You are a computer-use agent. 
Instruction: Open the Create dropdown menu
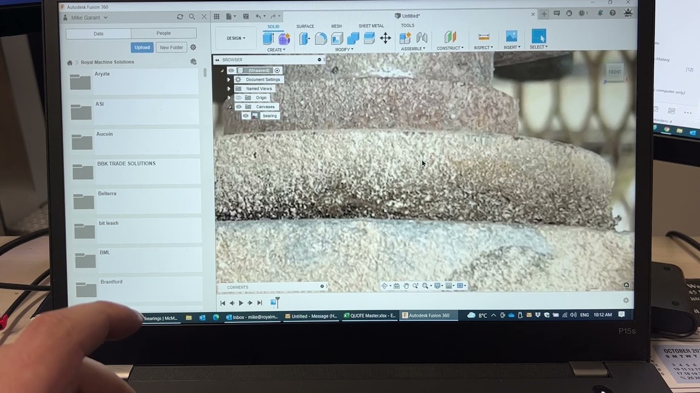tap(276, 50)
